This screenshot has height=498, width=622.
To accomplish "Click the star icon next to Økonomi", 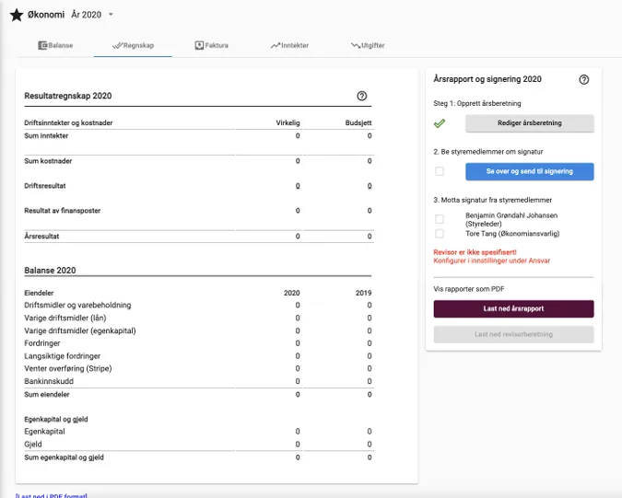I will (17, 15).
